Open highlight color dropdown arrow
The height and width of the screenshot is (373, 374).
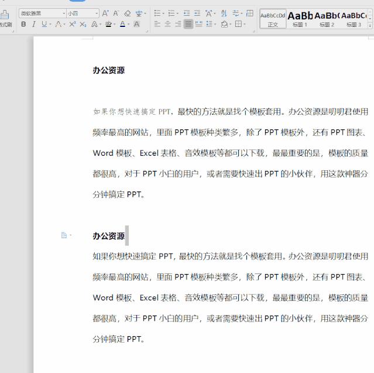[x=114, y=25]
